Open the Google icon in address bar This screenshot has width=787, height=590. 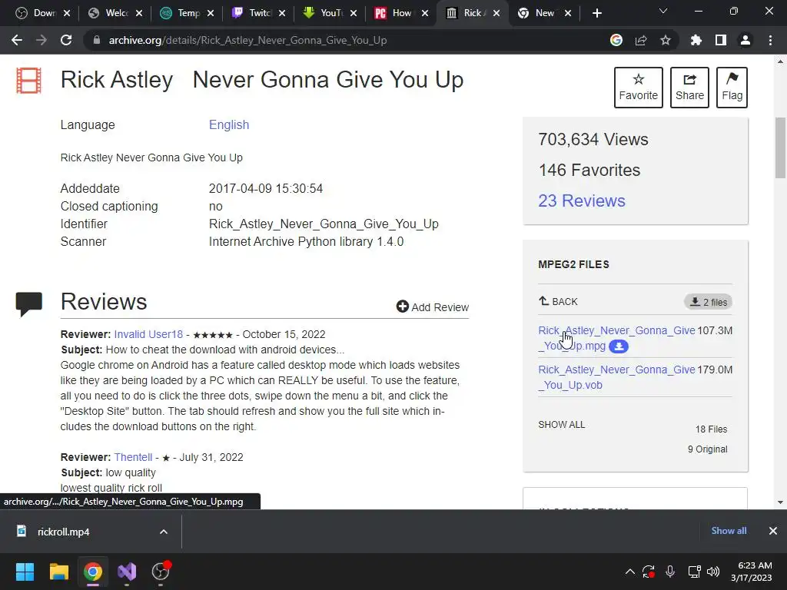coord(616,40)
